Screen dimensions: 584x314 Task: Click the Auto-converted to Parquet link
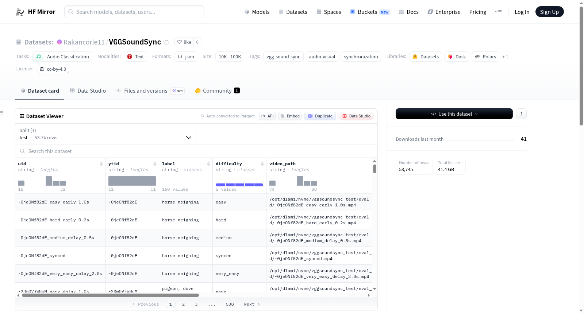[231, 116]
